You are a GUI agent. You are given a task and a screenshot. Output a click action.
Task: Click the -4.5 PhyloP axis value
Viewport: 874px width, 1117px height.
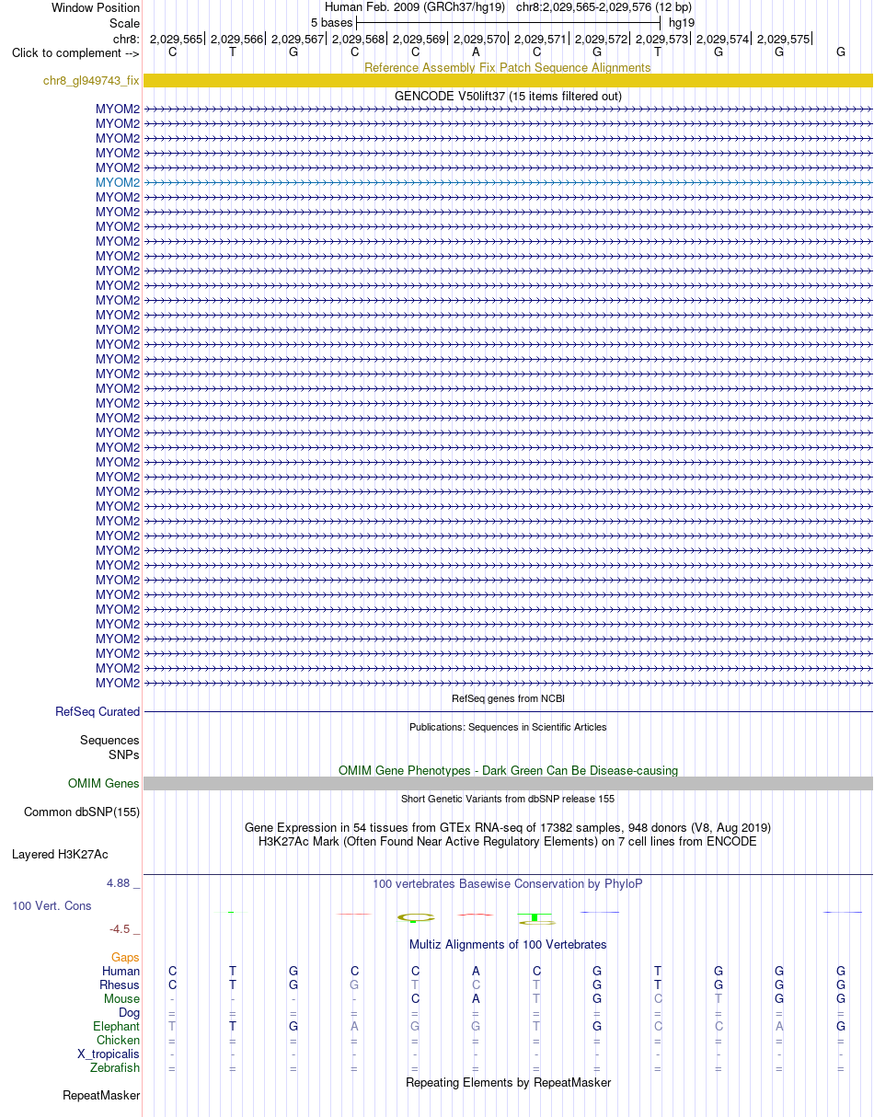(125, 929)
